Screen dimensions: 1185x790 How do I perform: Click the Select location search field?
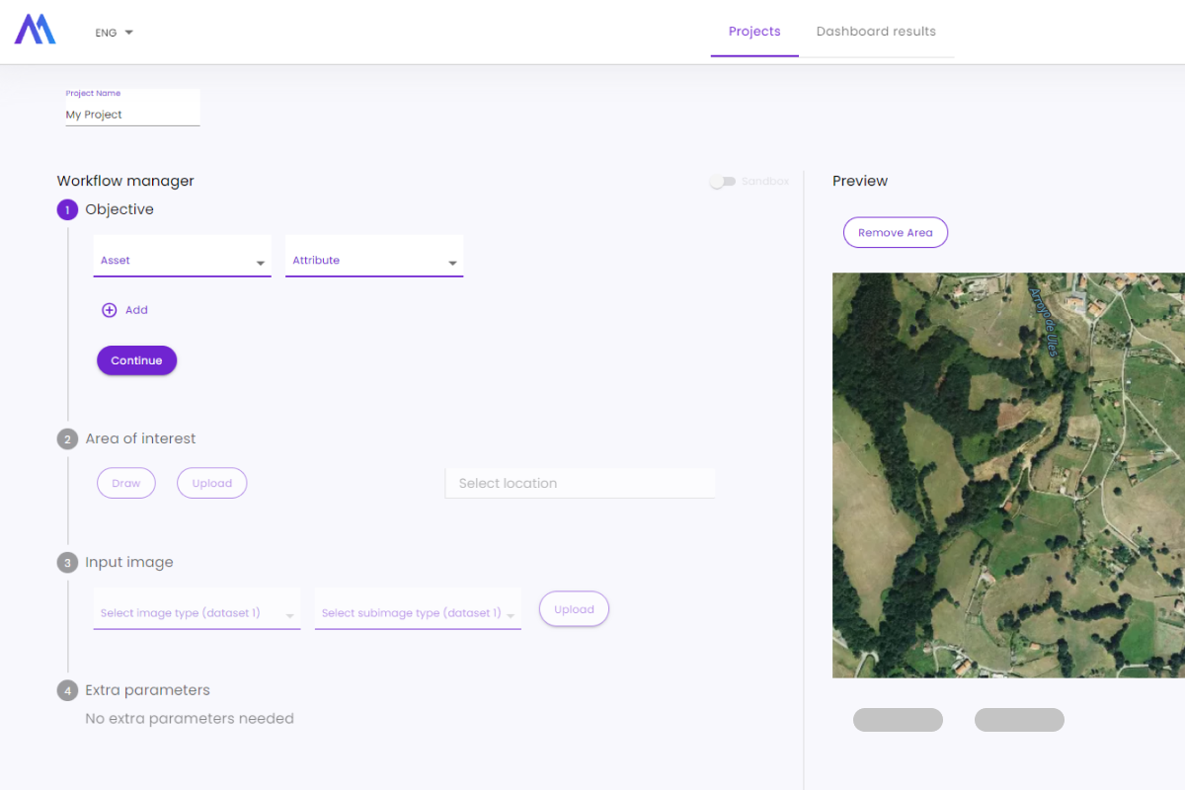coord(580,483)
